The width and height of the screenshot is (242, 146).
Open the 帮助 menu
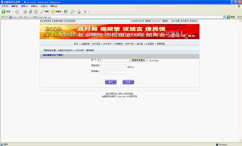click(54, 6)
